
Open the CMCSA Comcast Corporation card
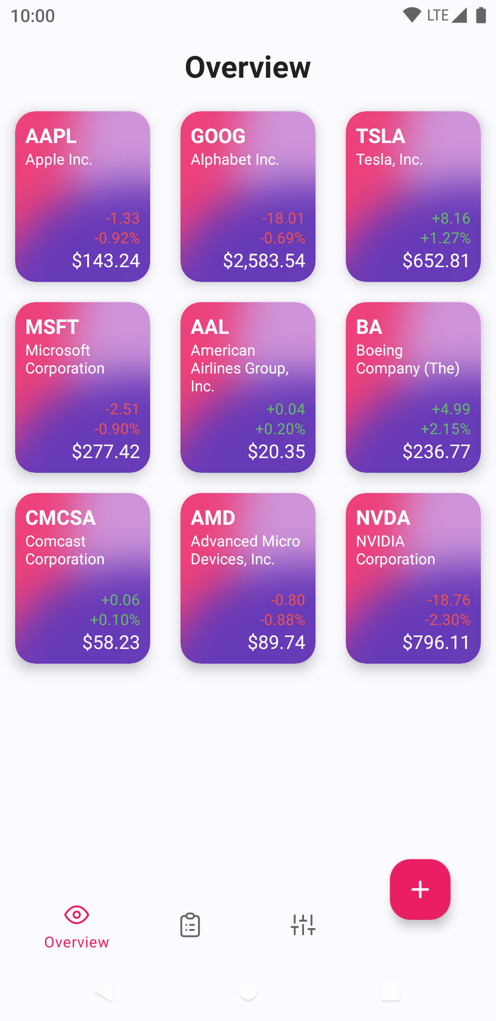(83, 578)
